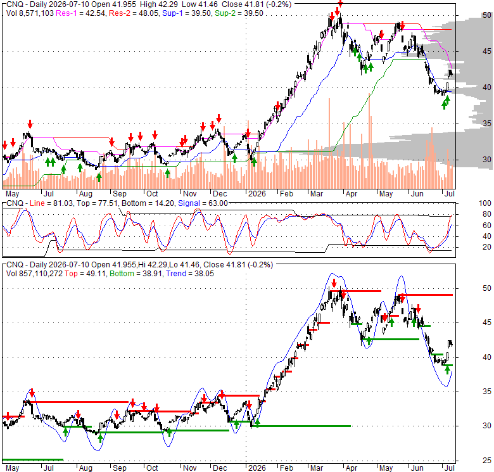
Task: Click the 'Jun' axis label on the bottom chart
Action: 417,468
